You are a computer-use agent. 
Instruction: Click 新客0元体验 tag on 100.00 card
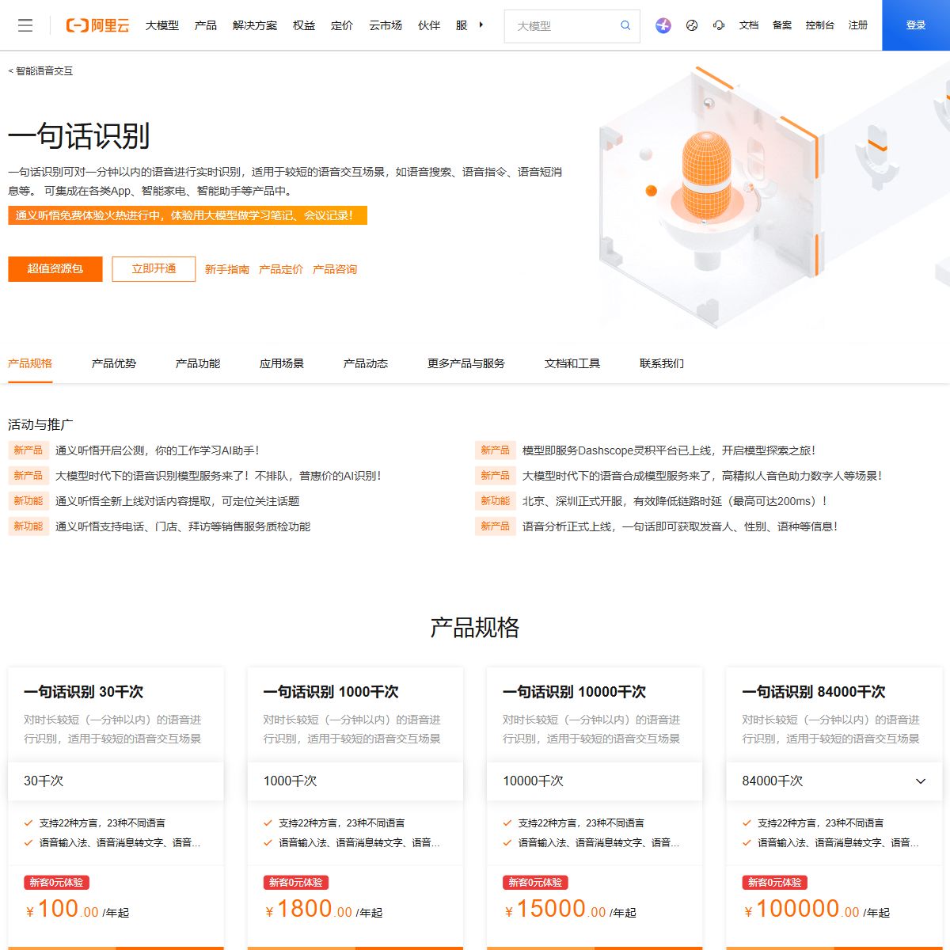click(56, 883)
